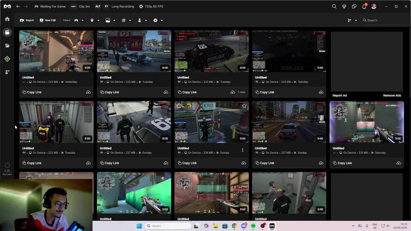
Task: Click the Report Ad link
Action: pos(340,96)
